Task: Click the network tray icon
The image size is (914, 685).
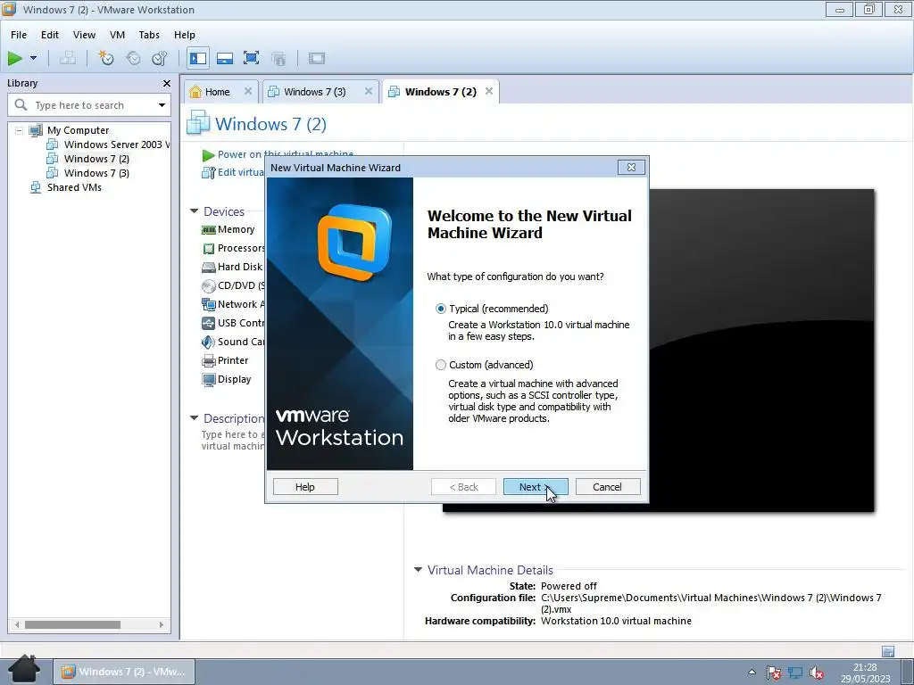Action: pos(795,673)
